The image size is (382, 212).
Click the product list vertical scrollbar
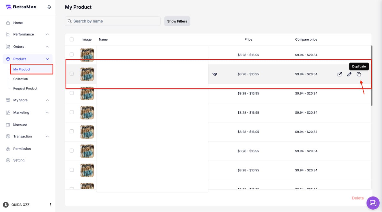(372, 75)
